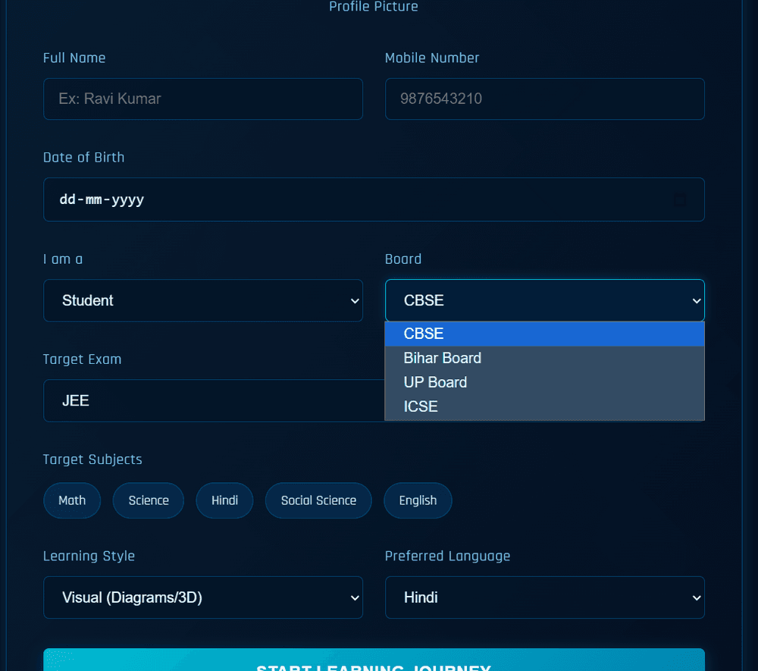The width and height of the screenshot is (758, 671).
Task: Expand the Learning Style dropdown
Action: pyautogui.click(x=202, y=597)
